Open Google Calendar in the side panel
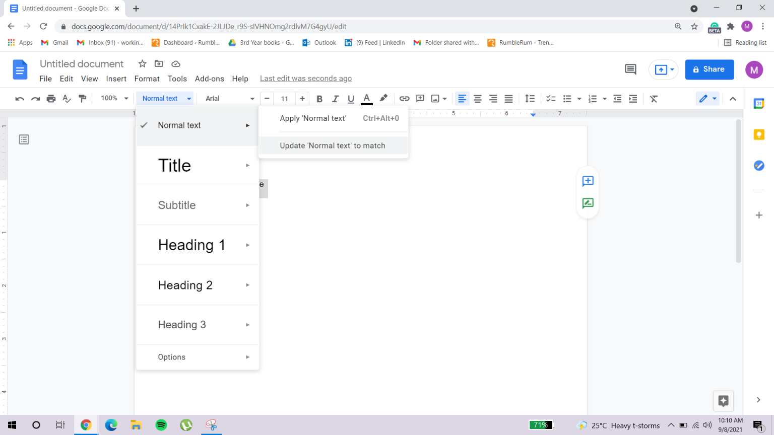This screenshot has height=435, width=774. (x=759, y=104)
